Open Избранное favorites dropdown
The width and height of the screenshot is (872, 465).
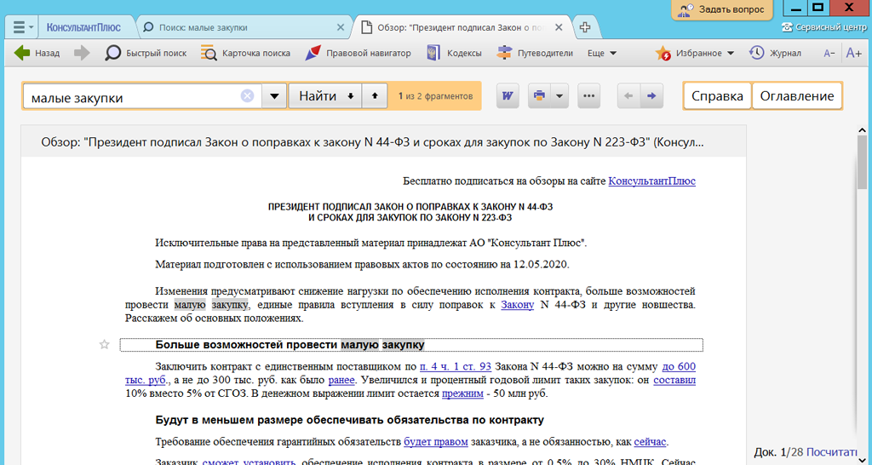695,54
